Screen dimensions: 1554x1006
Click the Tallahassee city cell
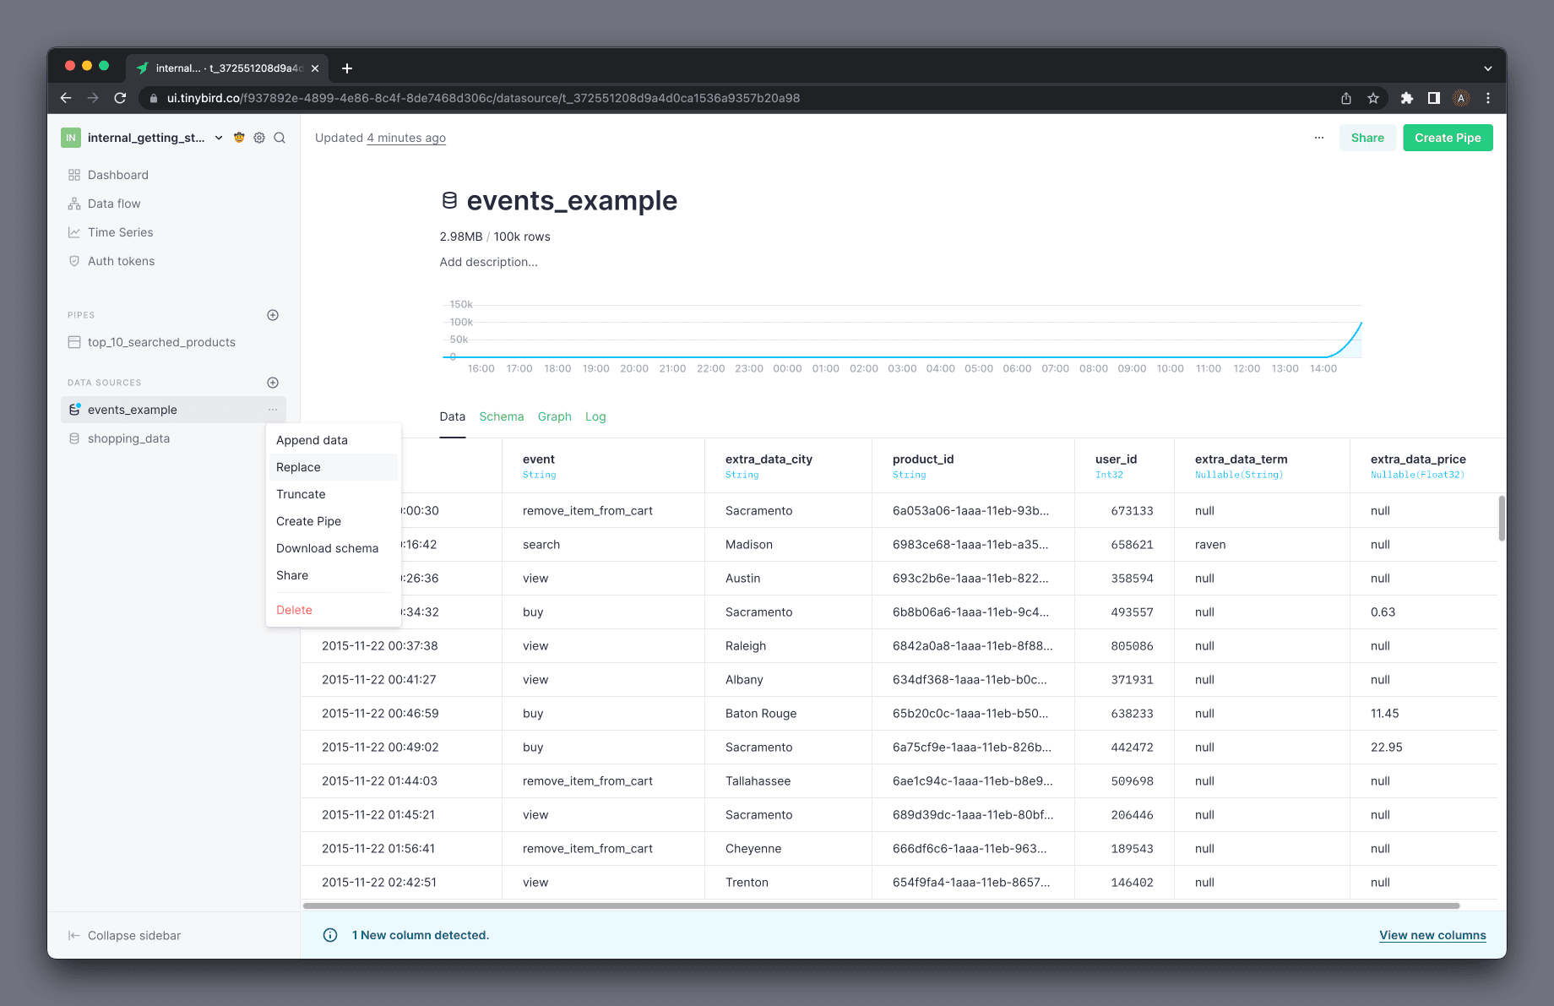tap(788, 781)
